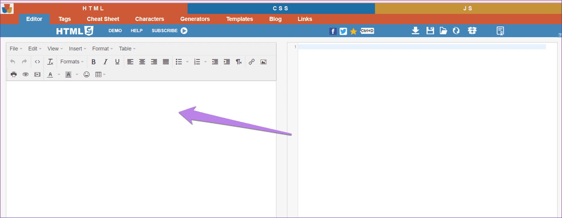Viewport: 562px width, 218px height.
Task: Apply text color with A icon
Action: 50,74
